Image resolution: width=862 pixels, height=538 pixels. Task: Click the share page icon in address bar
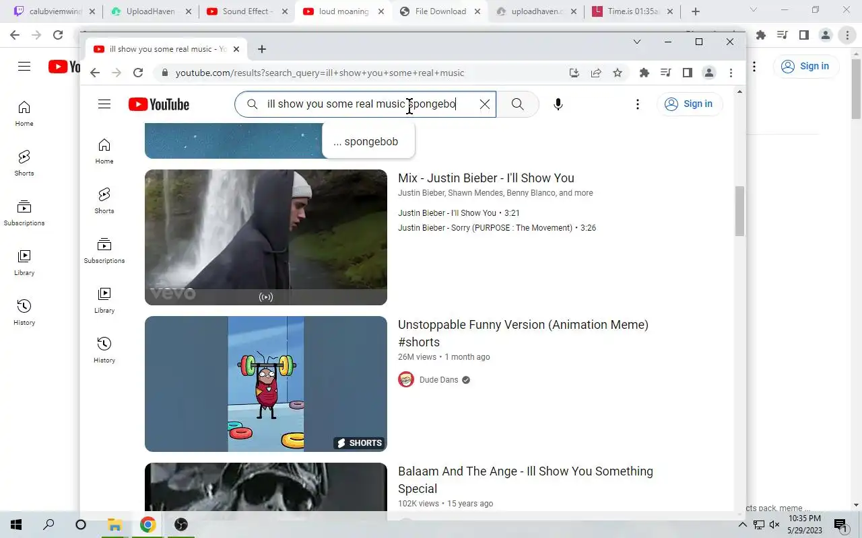tap(596, 73)
